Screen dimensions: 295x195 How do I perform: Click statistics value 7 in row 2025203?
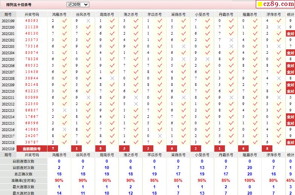290,46
